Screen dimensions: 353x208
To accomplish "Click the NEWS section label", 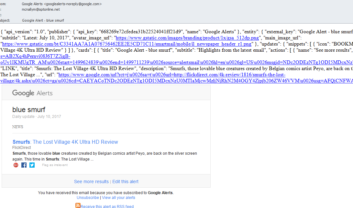I will 18,127.
